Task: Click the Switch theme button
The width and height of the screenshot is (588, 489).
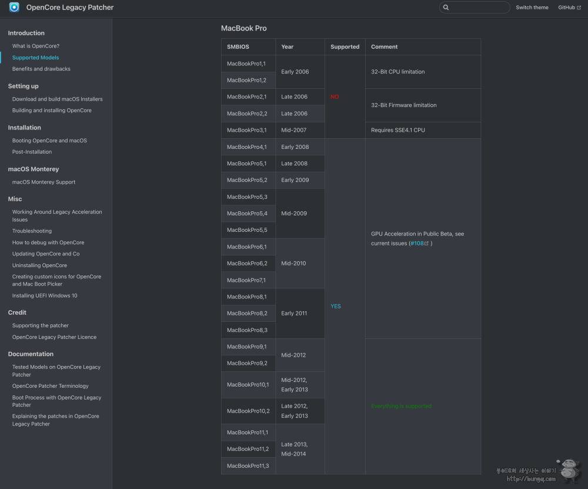Action: tap(532, 8)
